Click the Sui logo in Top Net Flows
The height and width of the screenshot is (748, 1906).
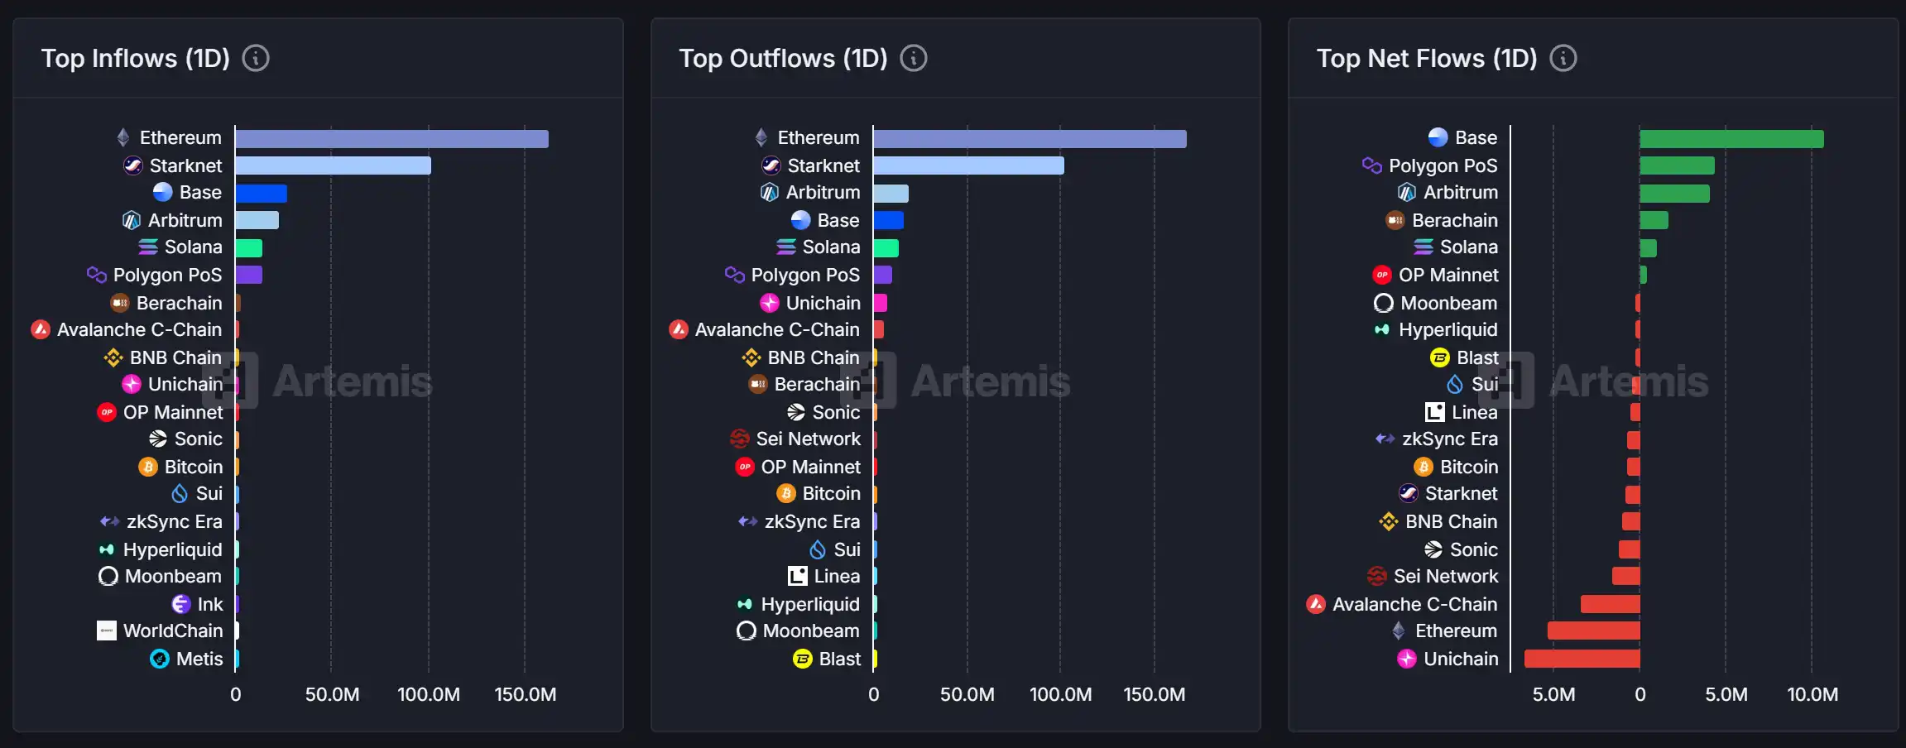pyautogui.click(x=1455, y=384)
